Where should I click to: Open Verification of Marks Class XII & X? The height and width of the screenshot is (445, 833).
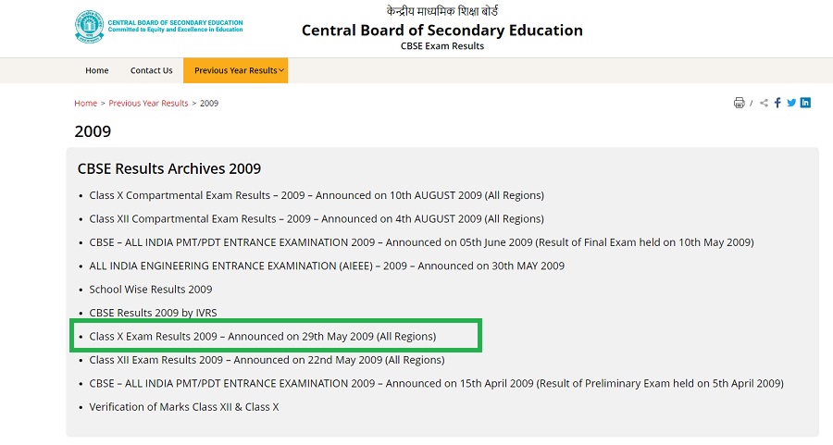(x=184, y=407)
